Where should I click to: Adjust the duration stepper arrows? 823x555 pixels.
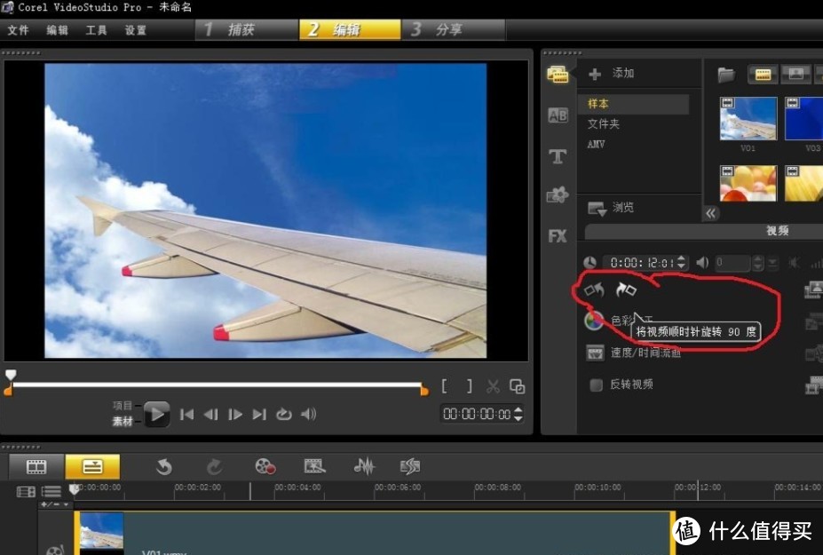click(681, 263)
